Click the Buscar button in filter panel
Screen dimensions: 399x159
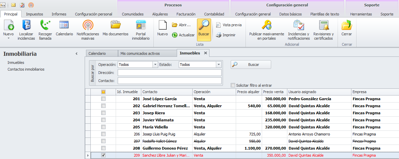[251, 65]
